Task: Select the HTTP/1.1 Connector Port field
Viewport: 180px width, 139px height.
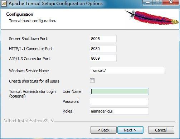Action: click(x=103, y=49)
